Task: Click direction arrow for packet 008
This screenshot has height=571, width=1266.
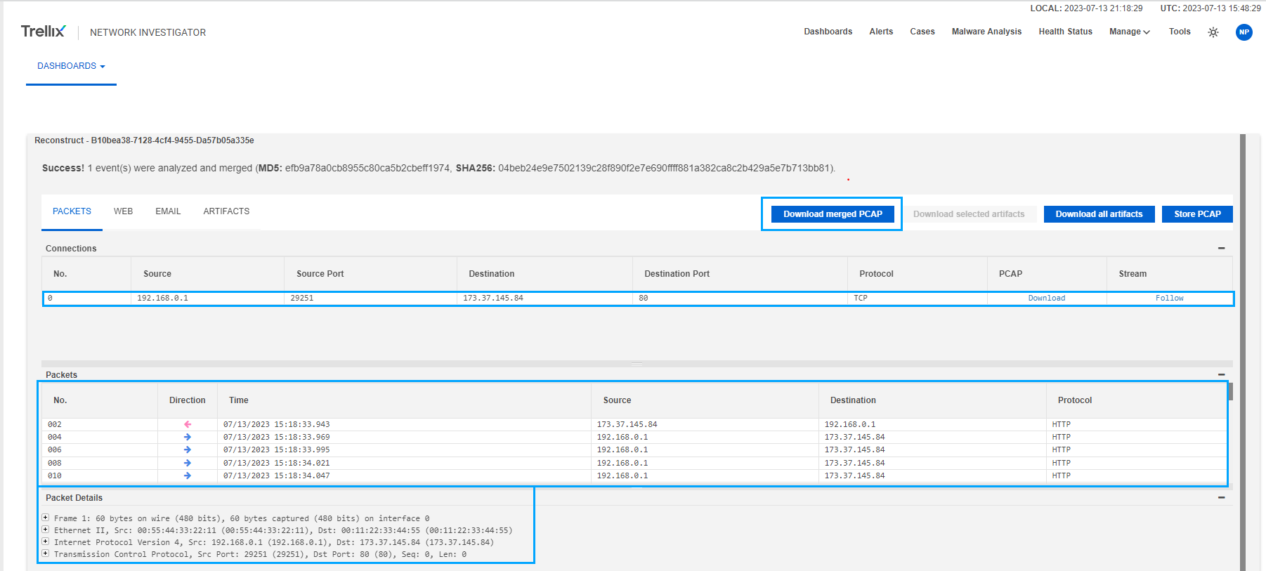Action: pos(188,463)
